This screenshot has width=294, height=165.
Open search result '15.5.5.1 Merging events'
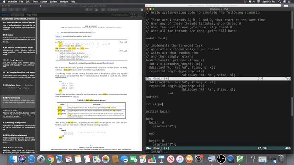[18, 63]
